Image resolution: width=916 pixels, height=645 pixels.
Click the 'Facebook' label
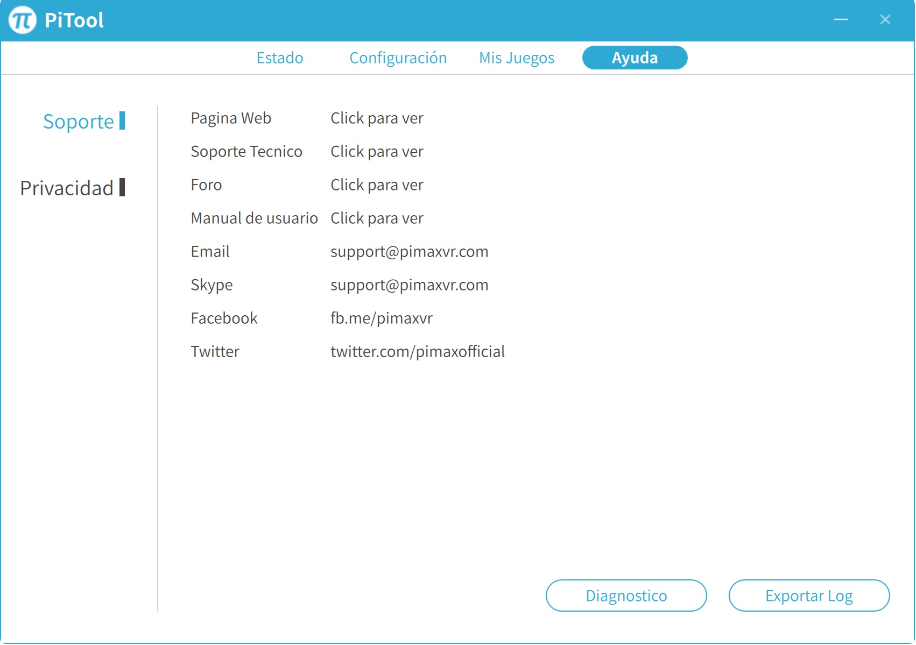[224, 318]
